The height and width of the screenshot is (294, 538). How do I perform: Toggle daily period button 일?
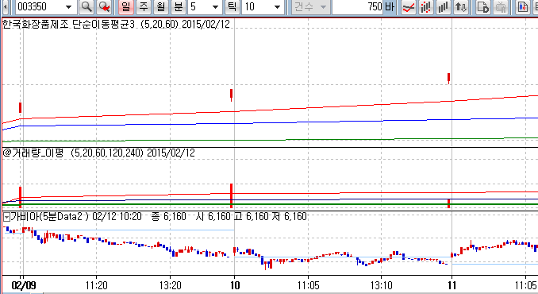[x=126, y=6]
